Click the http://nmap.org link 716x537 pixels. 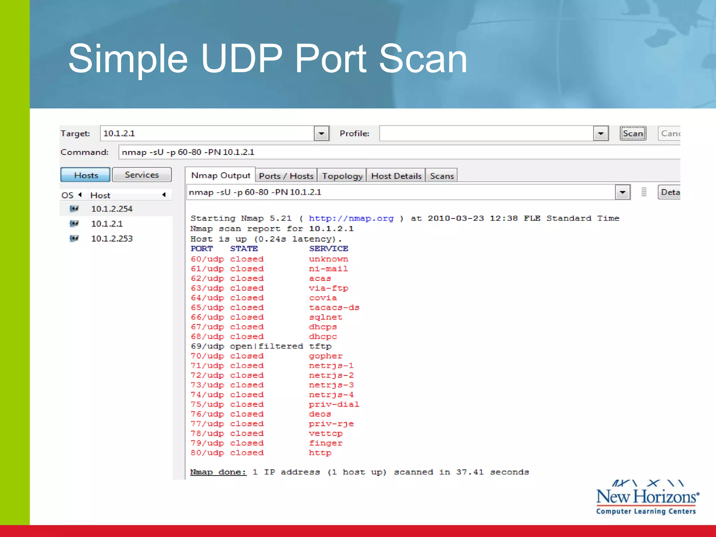351,219
